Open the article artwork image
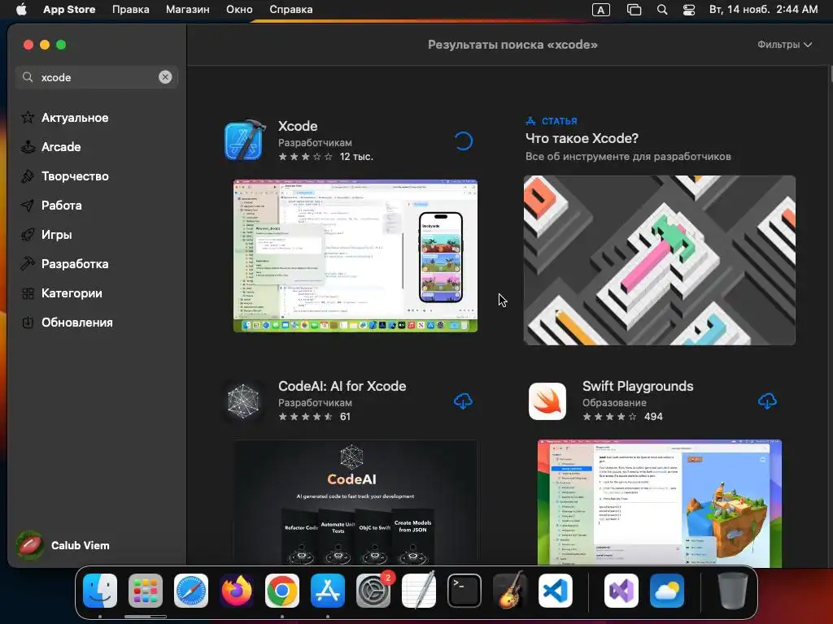 pos(659,260)
